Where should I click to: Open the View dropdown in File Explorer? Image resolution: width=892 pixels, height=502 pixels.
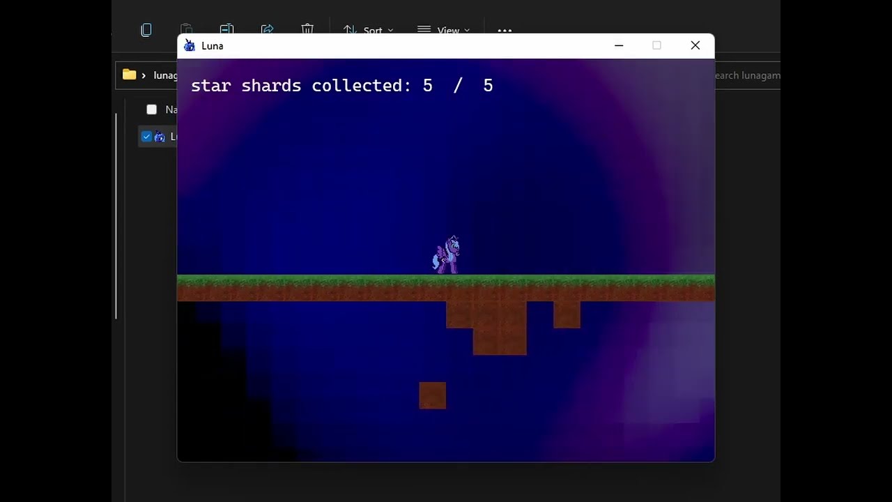pyautogui.click(x=443, y=30)
